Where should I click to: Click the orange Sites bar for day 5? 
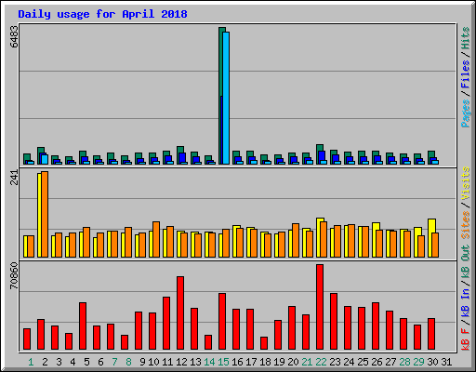(x=86, y=242)
